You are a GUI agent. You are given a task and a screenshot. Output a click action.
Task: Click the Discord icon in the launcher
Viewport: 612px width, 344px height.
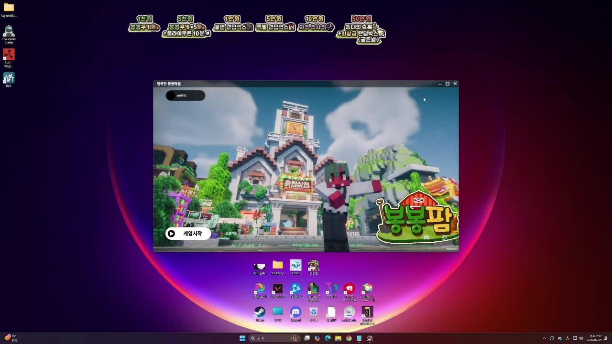tap(426, 237)
